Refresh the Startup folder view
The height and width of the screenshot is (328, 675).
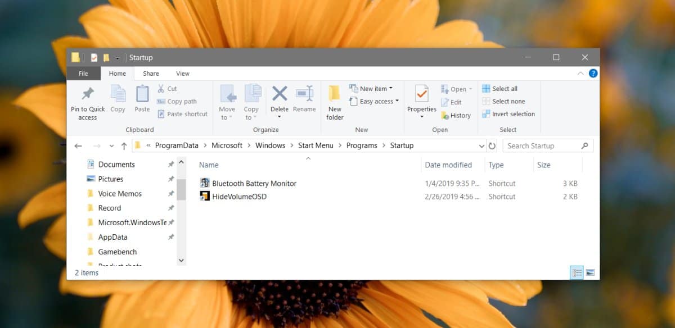pyautogui.click(x=492, y=146)
